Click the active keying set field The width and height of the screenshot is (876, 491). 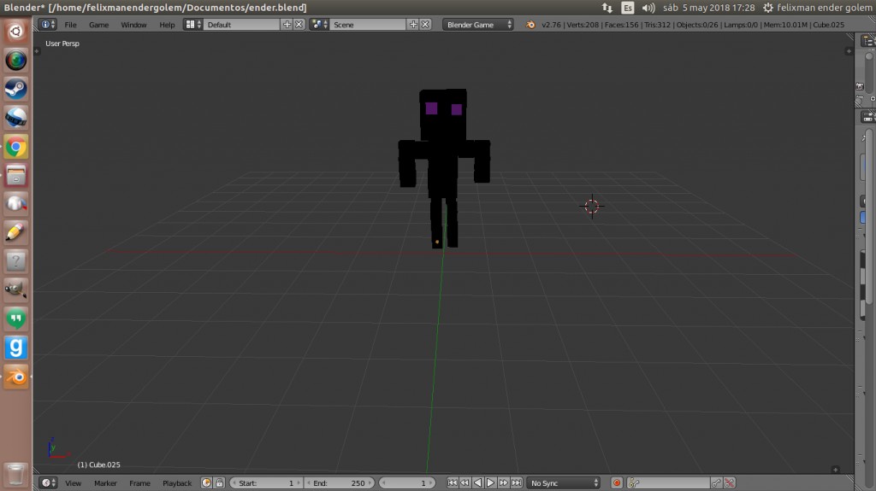668,482
